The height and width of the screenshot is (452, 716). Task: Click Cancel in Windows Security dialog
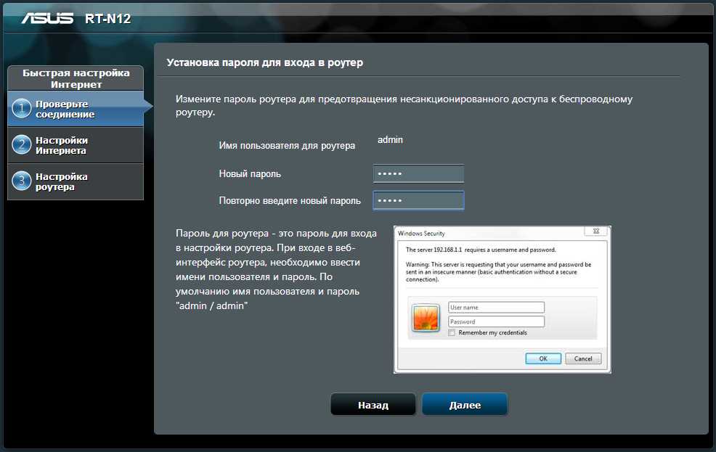pyautogui.click(x=583, y=358)
